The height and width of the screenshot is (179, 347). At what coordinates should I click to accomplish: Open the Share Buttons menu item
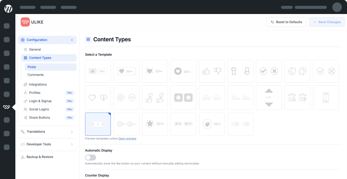pos(49,118)
